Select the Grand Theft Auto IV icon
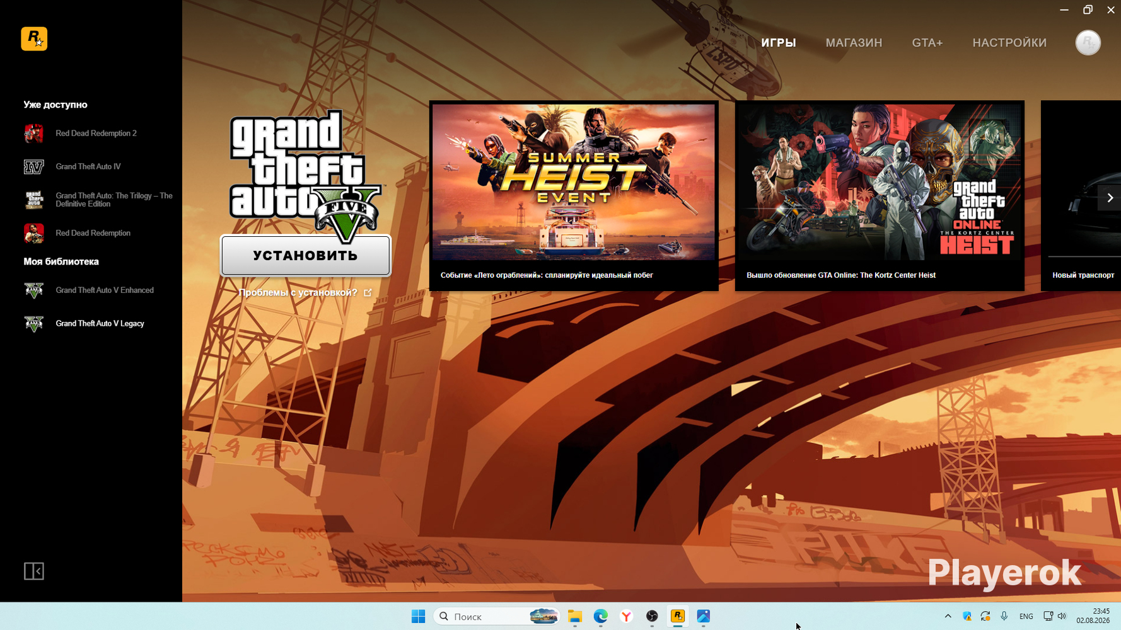1121x630 pixels. pos(34,167)
